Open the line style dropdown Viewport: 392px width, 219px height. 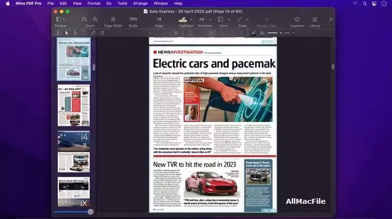pos(293,33)
